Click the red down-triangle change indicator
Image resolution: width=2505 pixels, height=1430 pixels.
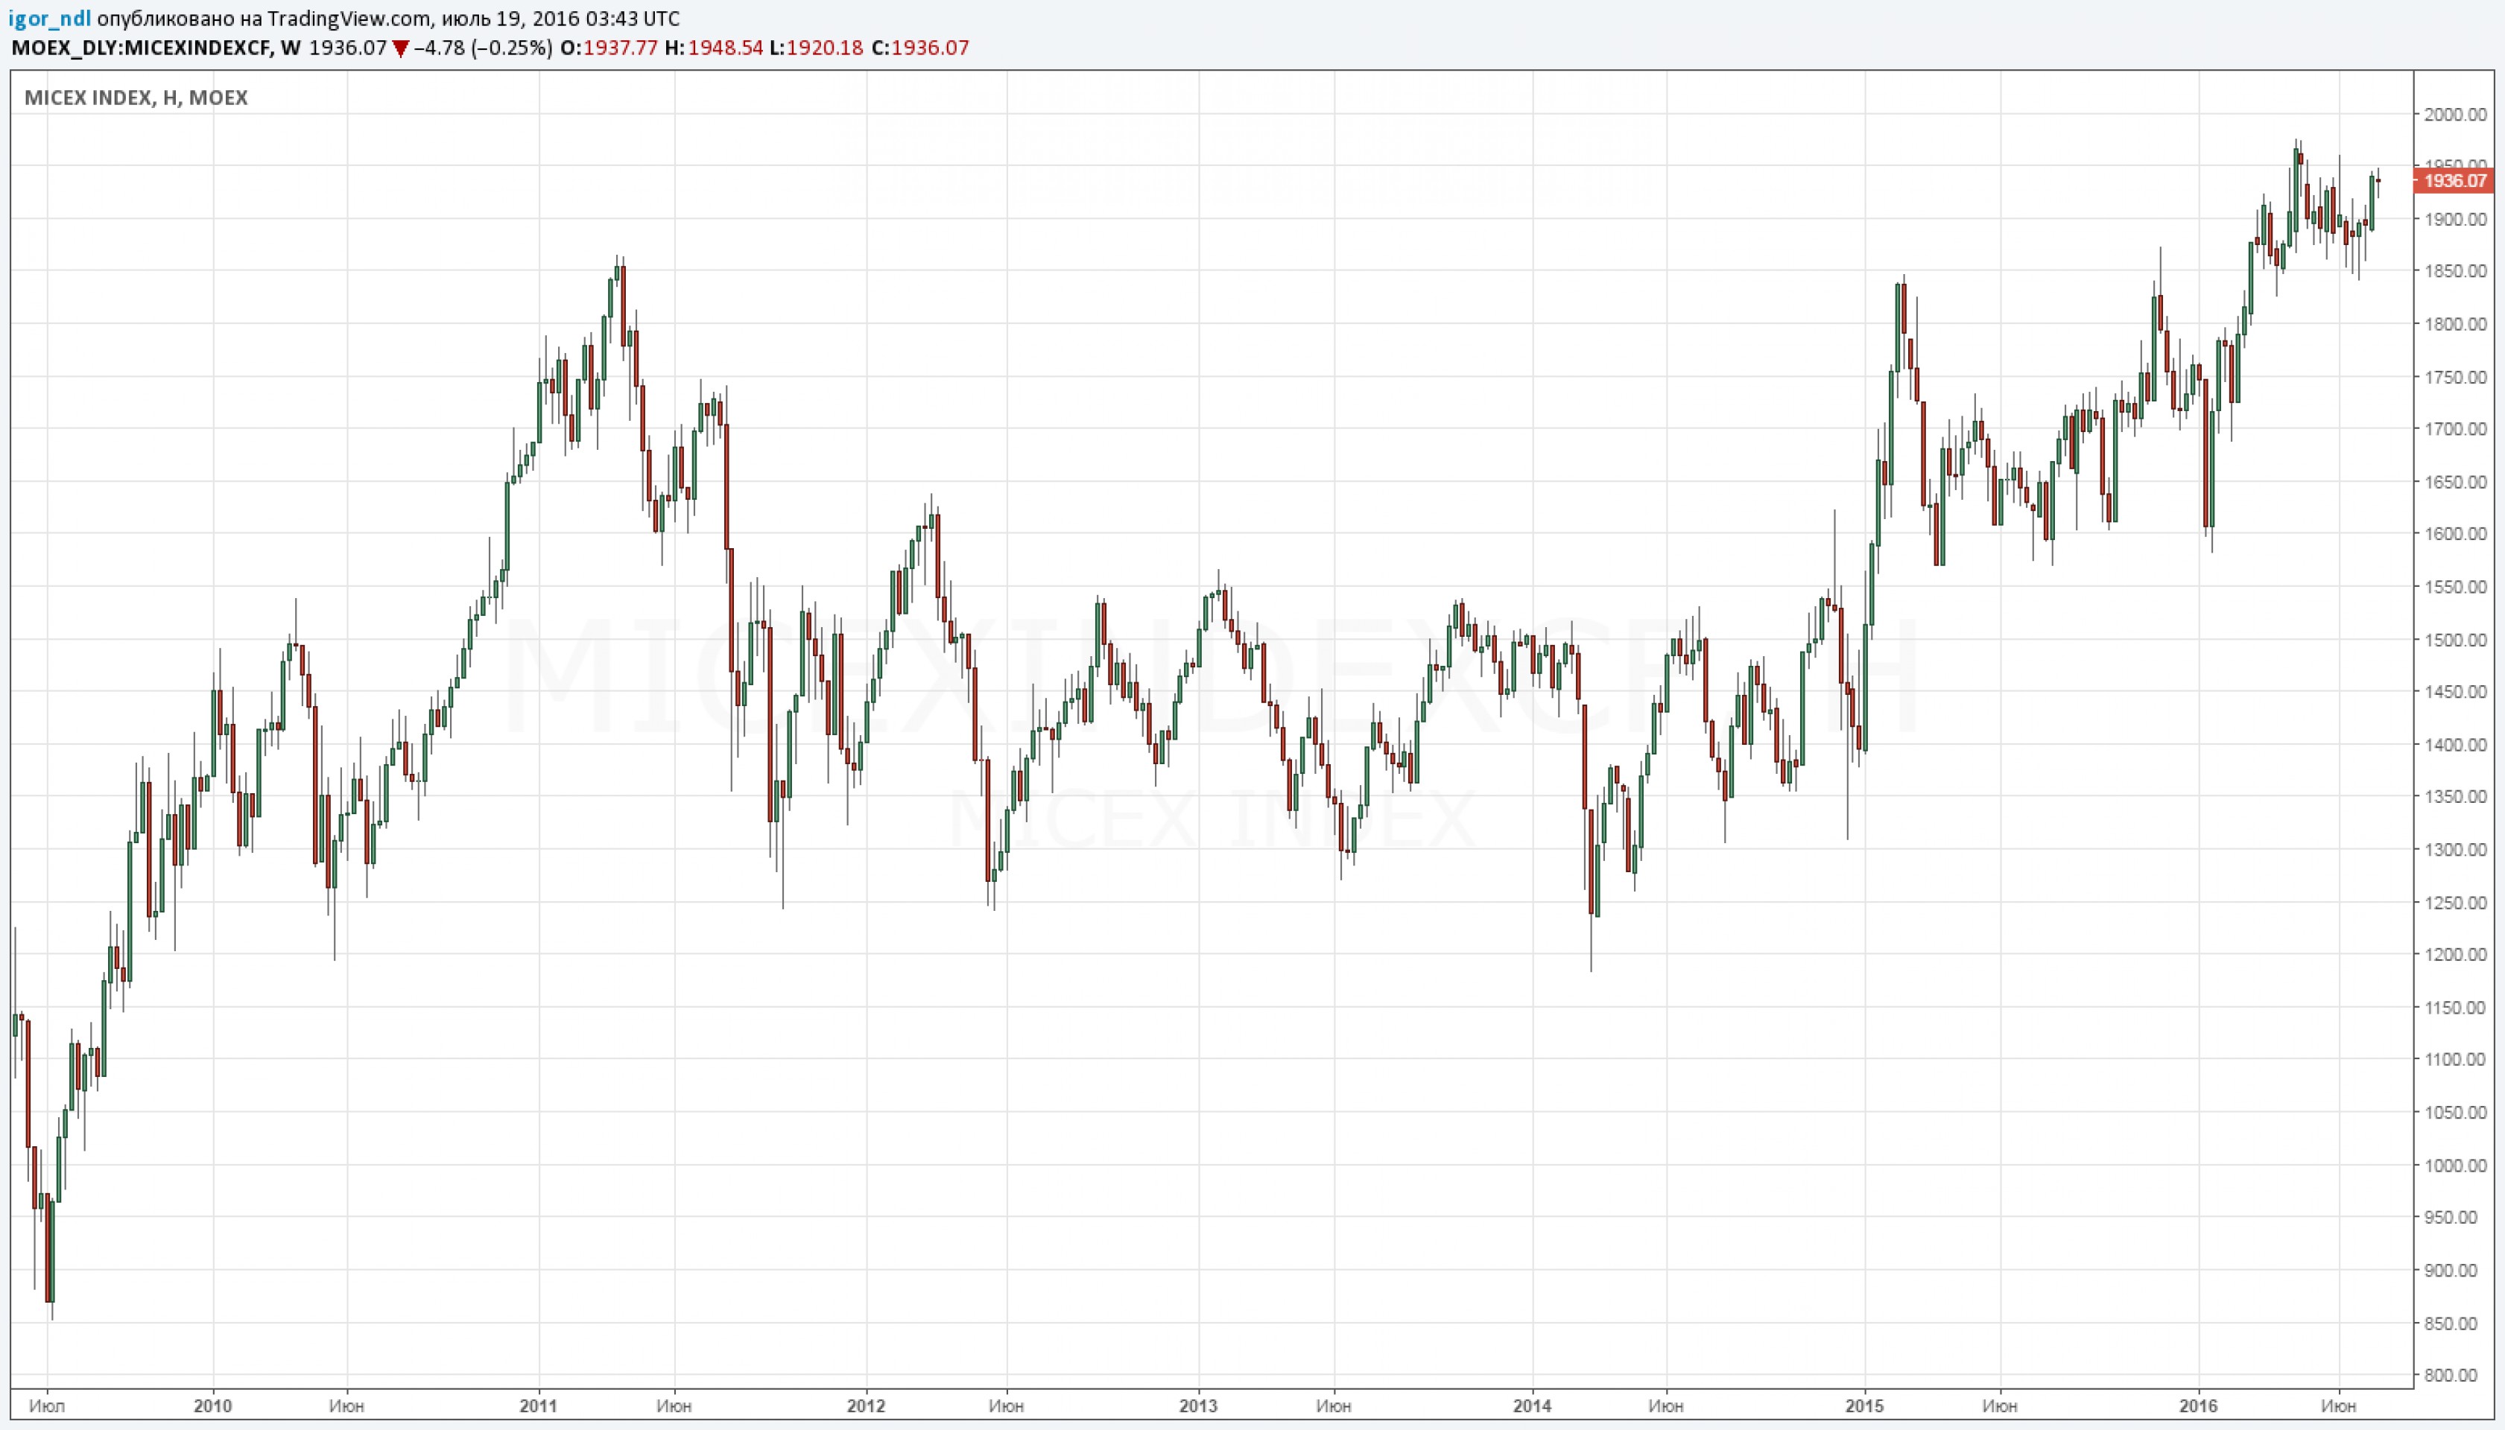click(400, 48)
